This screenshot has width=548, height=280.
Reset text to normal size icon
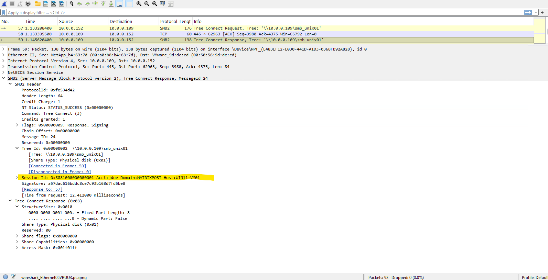point(155,4)
